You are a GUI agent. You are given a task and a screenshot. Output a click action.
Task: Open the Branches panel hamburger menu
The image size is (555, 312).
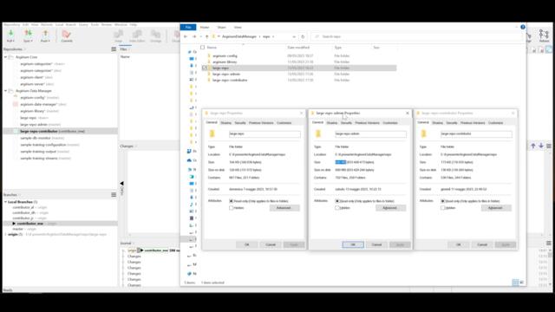[114, 195]
